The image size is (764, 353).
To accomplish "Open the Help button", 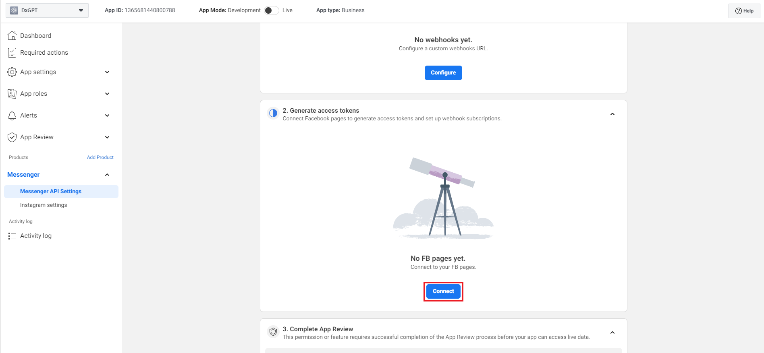I will 744,11.
